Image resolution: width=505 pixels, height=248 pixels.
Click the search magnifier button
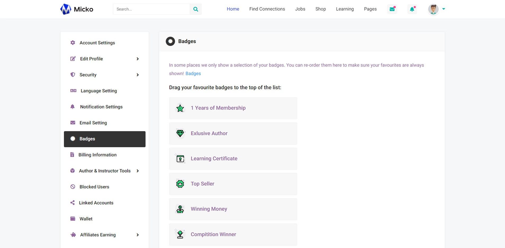point(196,9)
